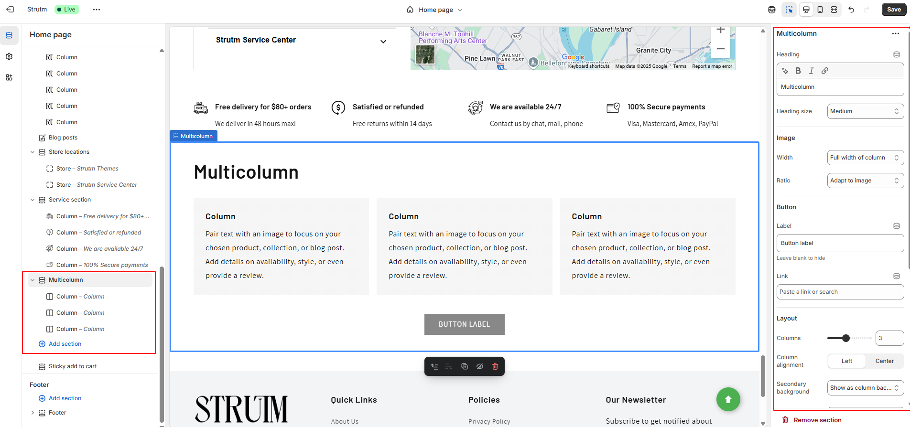
Task: Click the BUTTON LABEL button in preview
Action: tap(464, 324)
